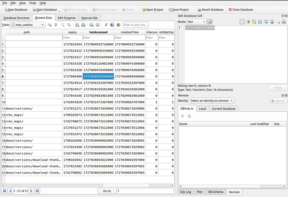
Task: Open the Mode dropdown set to Text
Action: point(196,22)
